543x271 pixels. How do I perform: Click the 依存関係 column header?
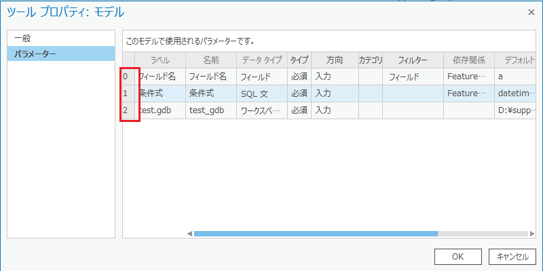469,60
